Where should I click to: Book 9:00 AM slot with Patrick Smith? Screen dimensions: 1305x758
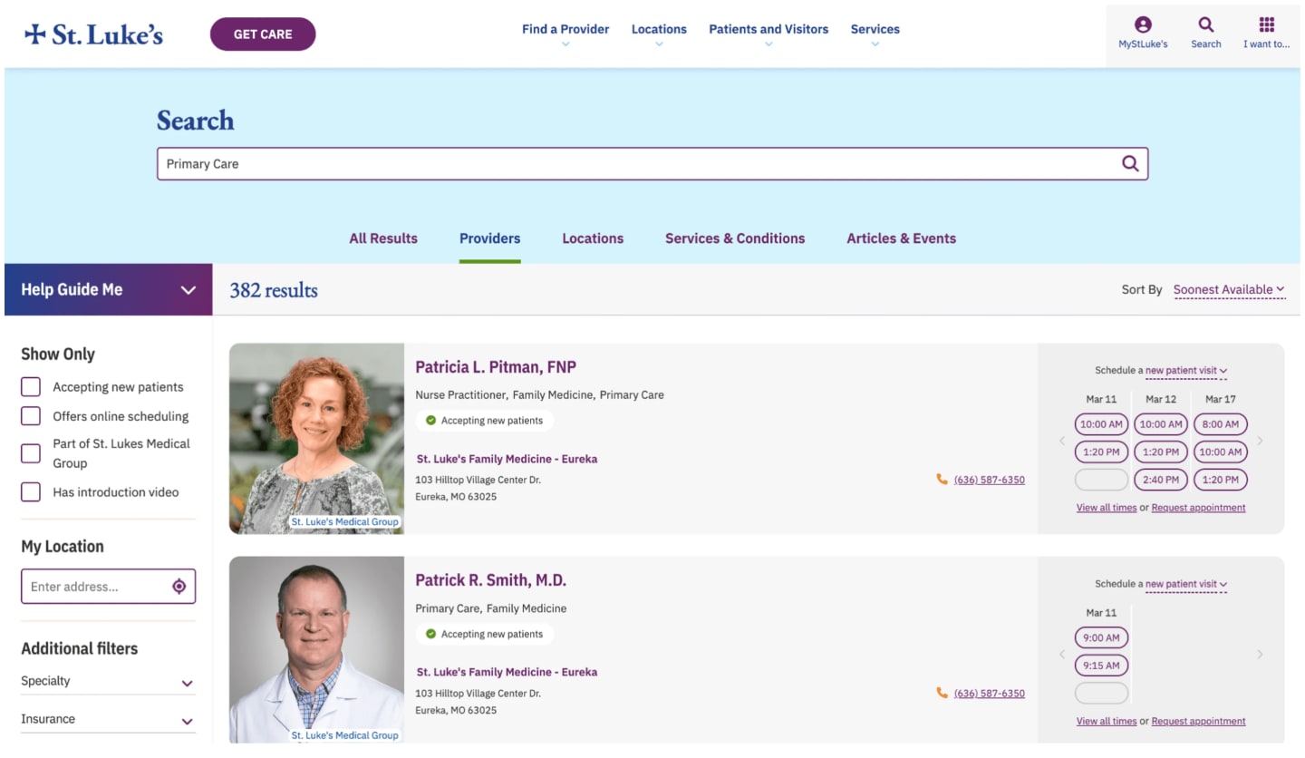[x=1102, y=637]
